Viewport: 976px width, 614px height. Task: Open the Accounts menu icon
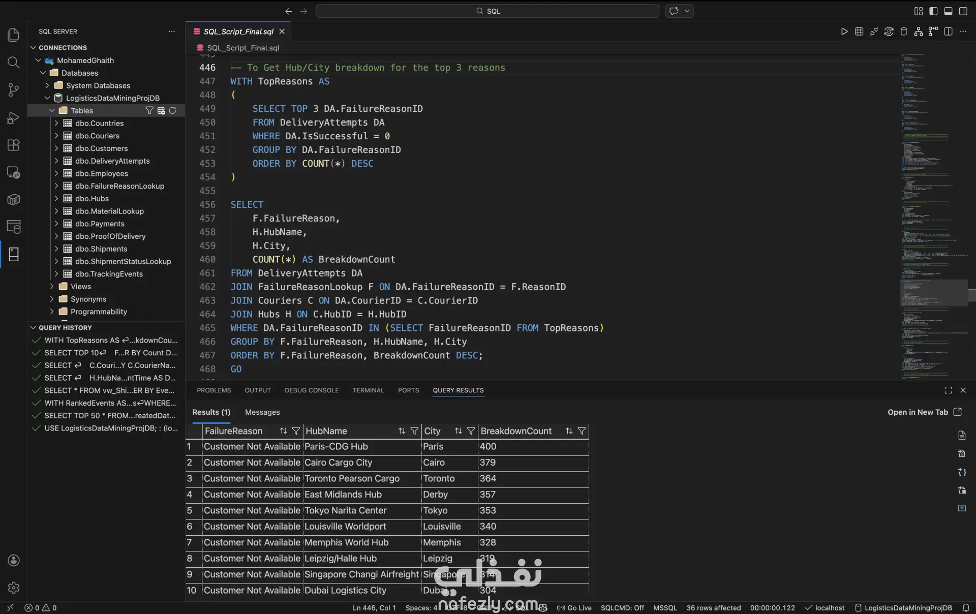[x=14, y=560]
